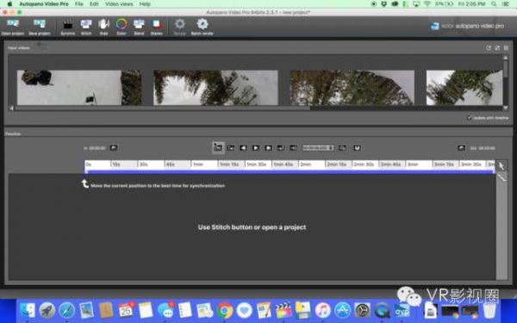Select the third input video thumbnail
The image size is (517, 323).
[352, 87]
